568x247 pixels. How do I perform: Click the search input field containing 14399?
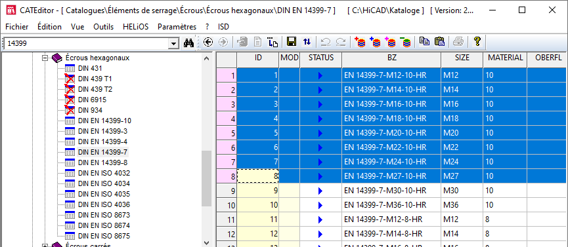coord(87,44)
